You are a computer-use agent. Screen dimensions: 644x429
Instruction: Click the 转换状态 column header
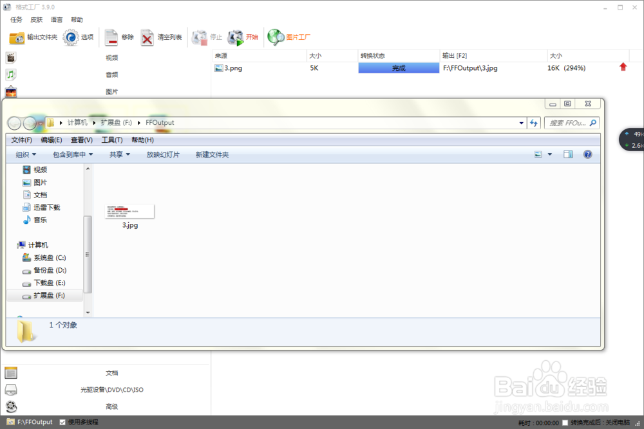pyautogui.click(x=399, y=56)
